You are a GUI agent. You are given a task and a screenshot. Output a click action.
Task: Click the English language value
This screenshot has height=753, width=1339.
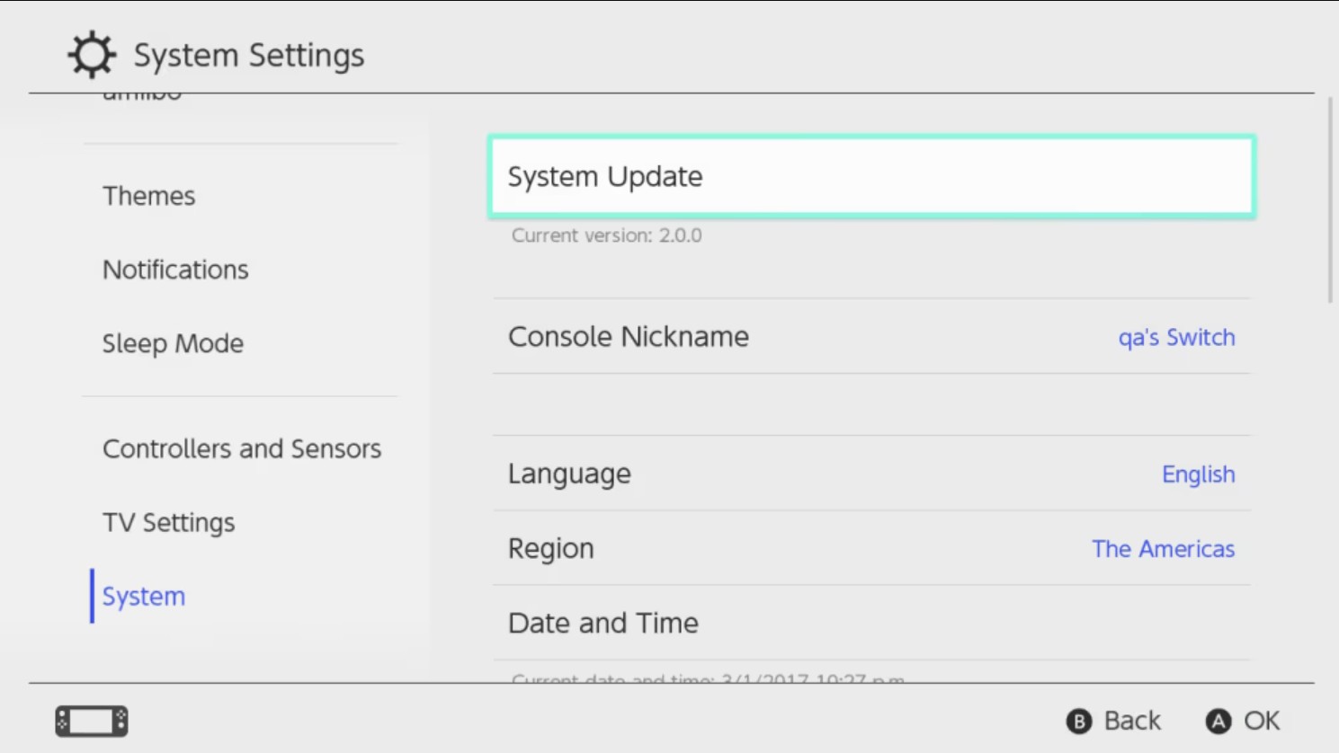pyautogui.click(x=1198, y=474)
